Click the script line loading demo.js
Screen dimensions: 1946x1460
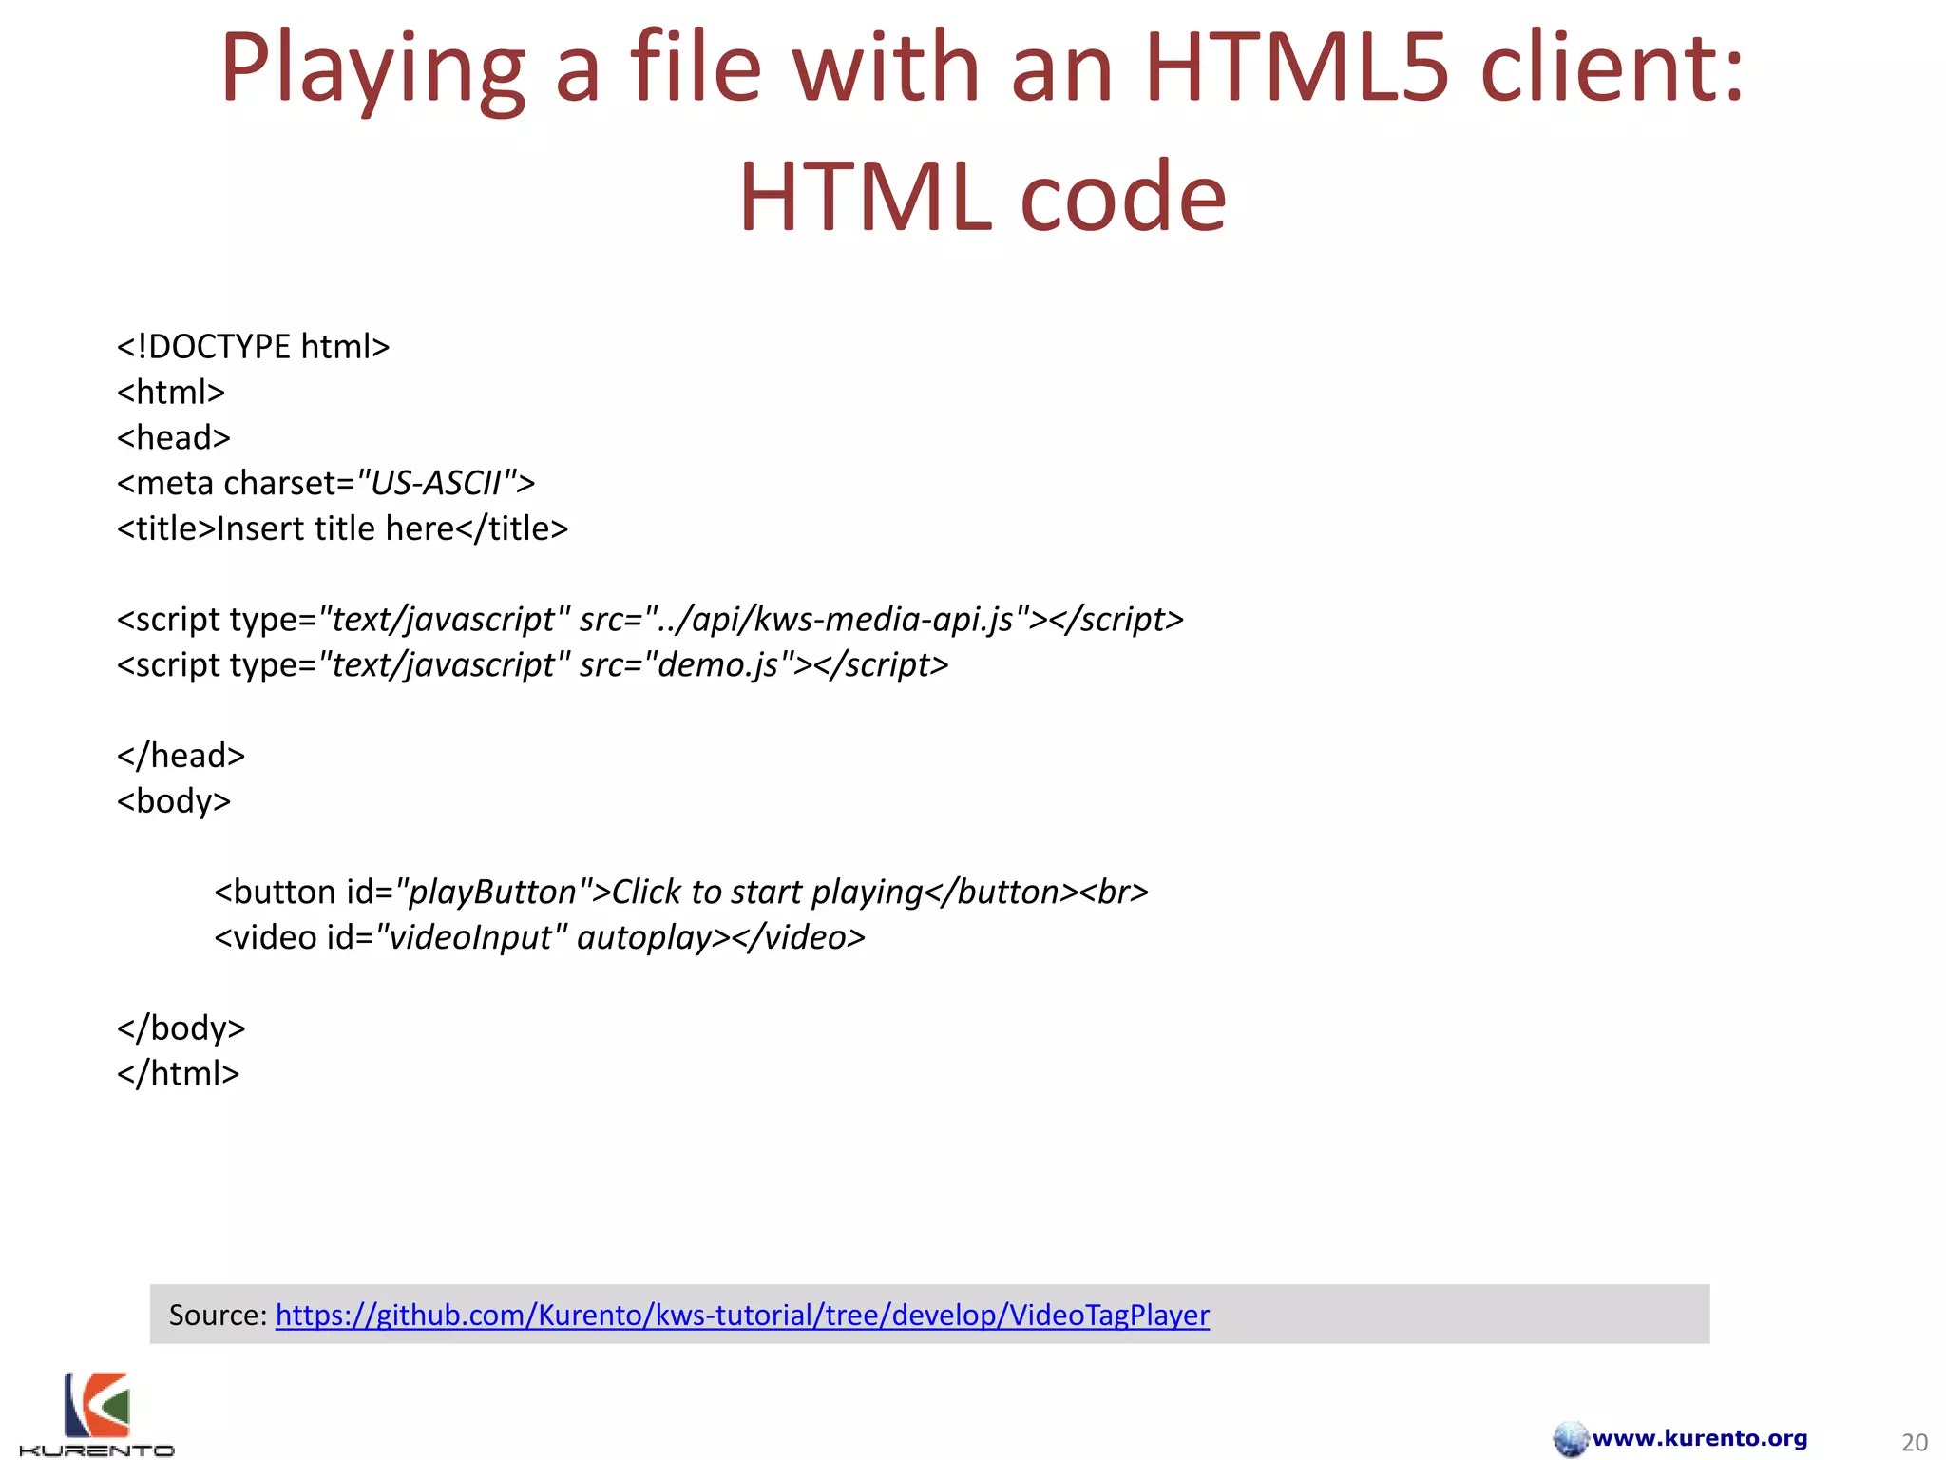(x=532, y=664)
